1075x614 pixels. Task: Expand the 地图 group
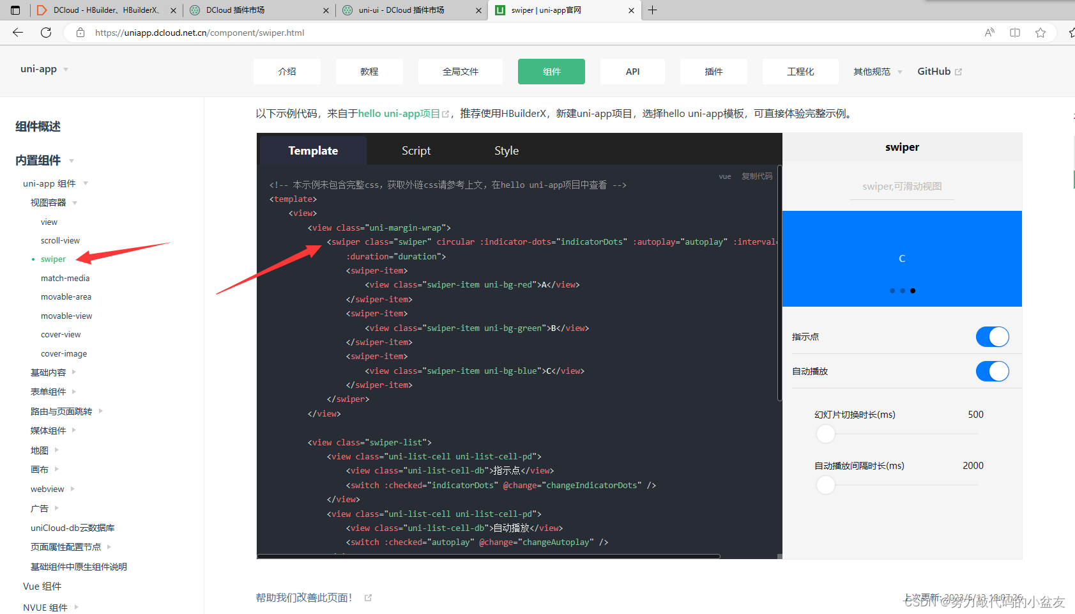coord(57,450)
